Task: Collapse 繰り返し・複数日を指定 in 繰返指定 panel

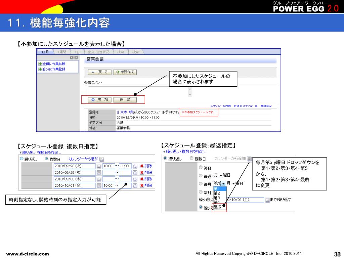Action: point(185,152)
